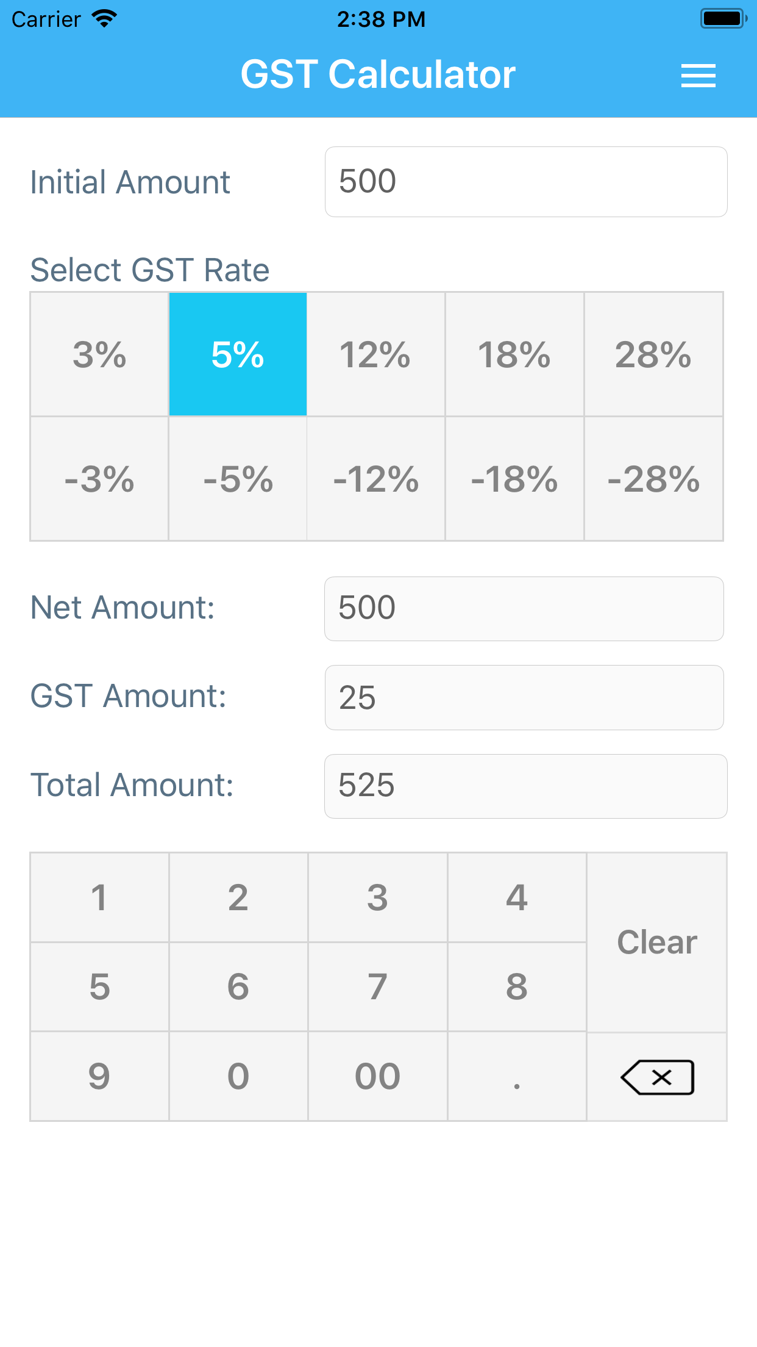757x1347 pixels.
Task: Tap the number 9 key
Action: pyautogui.click(x=99, y=1077)
